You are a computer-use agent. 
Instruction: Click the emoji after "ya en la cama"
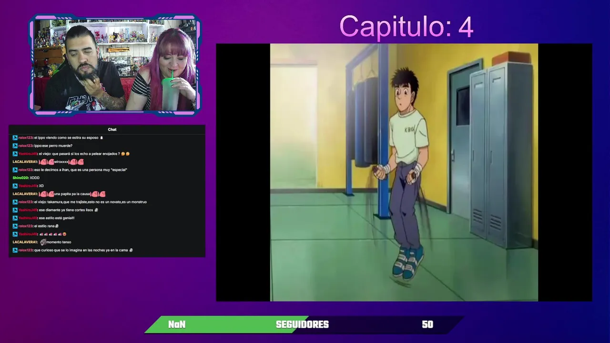[x=131, y=250]
